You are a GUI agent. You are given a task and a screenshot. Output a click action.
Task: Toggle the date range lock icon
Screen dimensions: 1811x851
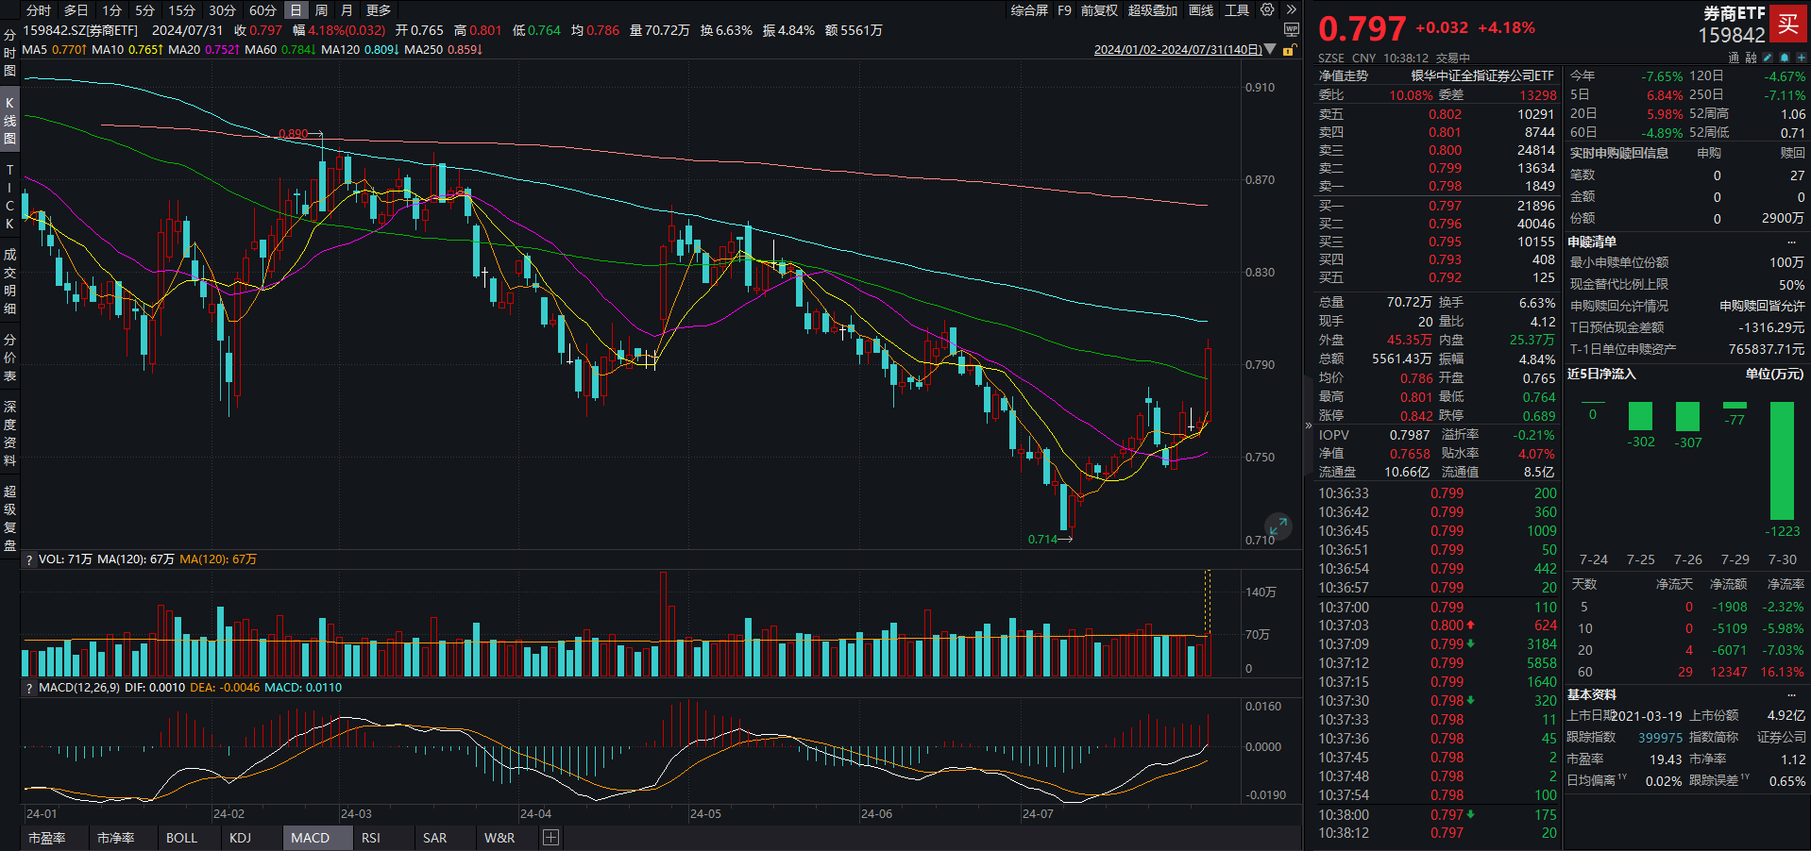[x=1288, y=50]
